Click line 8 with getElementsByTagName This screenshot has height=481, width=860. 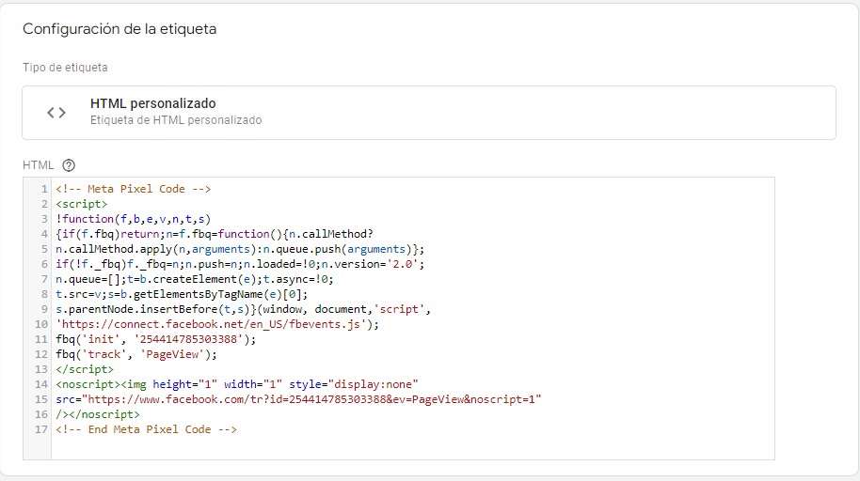(x=182, y=294)
